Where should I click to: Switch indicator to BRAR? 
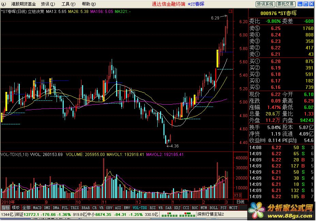85,208
